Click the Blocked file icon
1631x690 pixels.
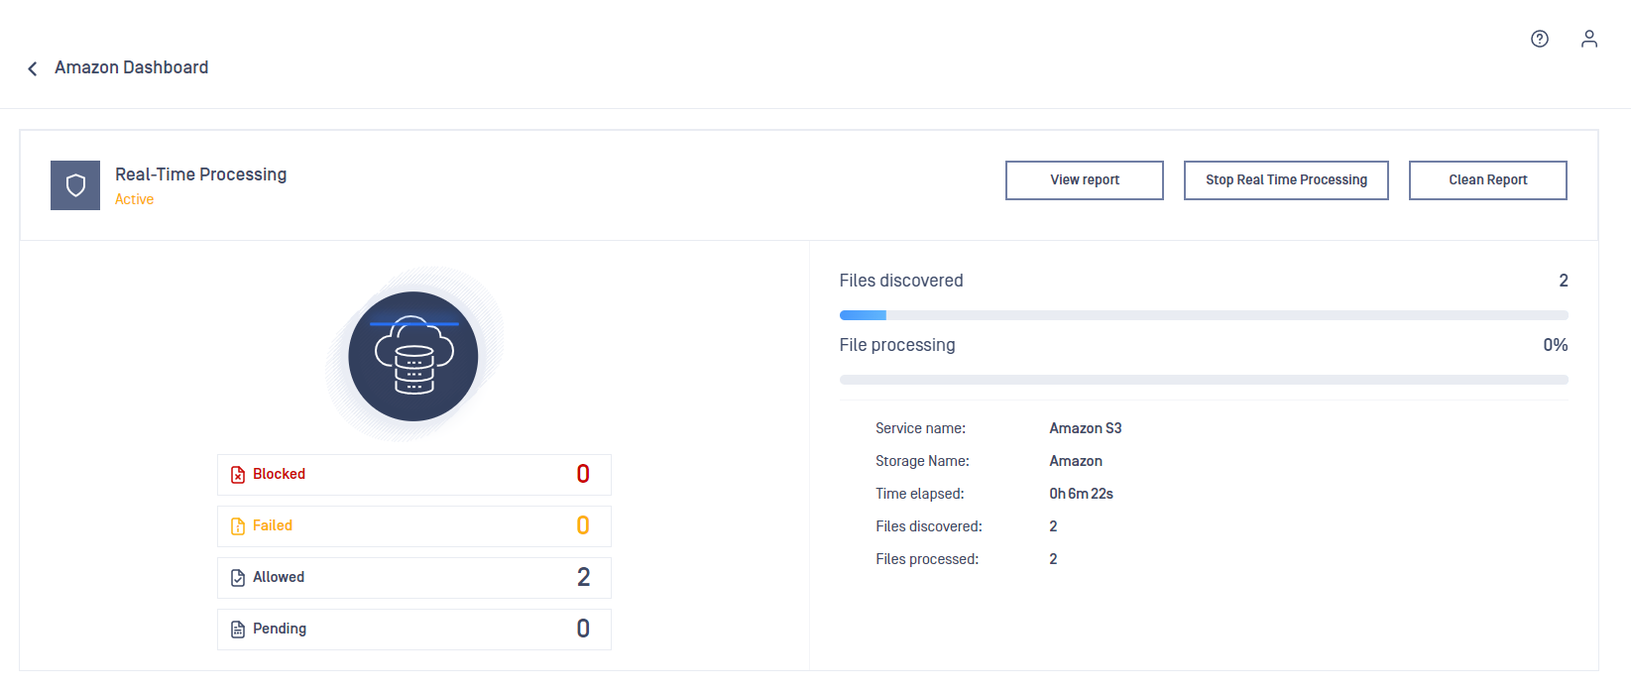click(238, 475)
